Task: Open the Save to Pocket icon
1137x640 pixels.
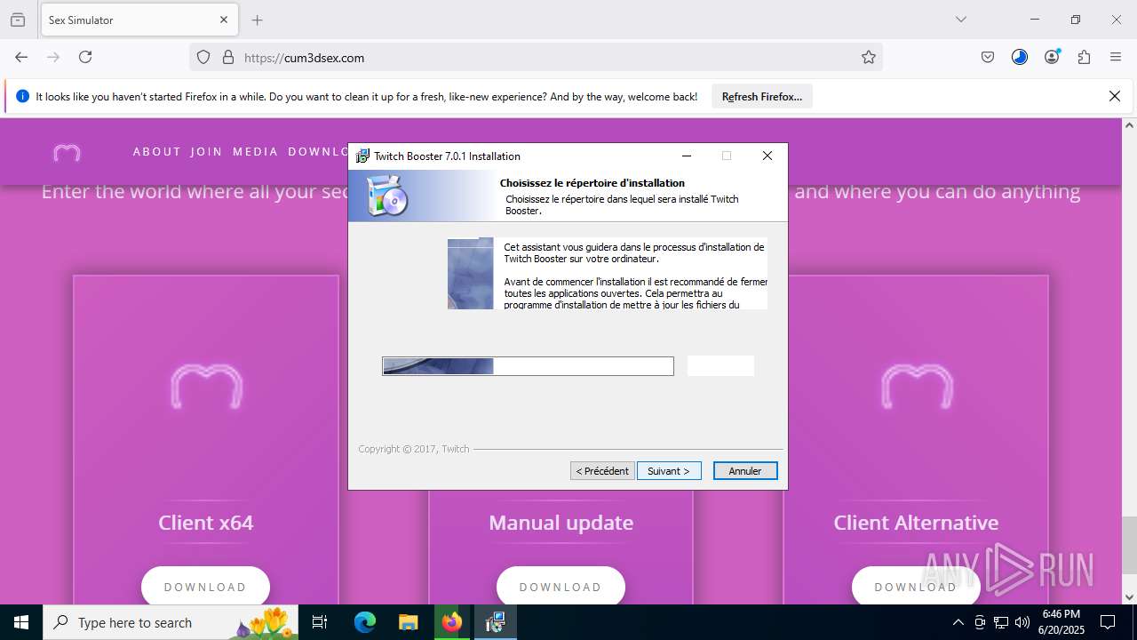Action: [x=988, y=57]
